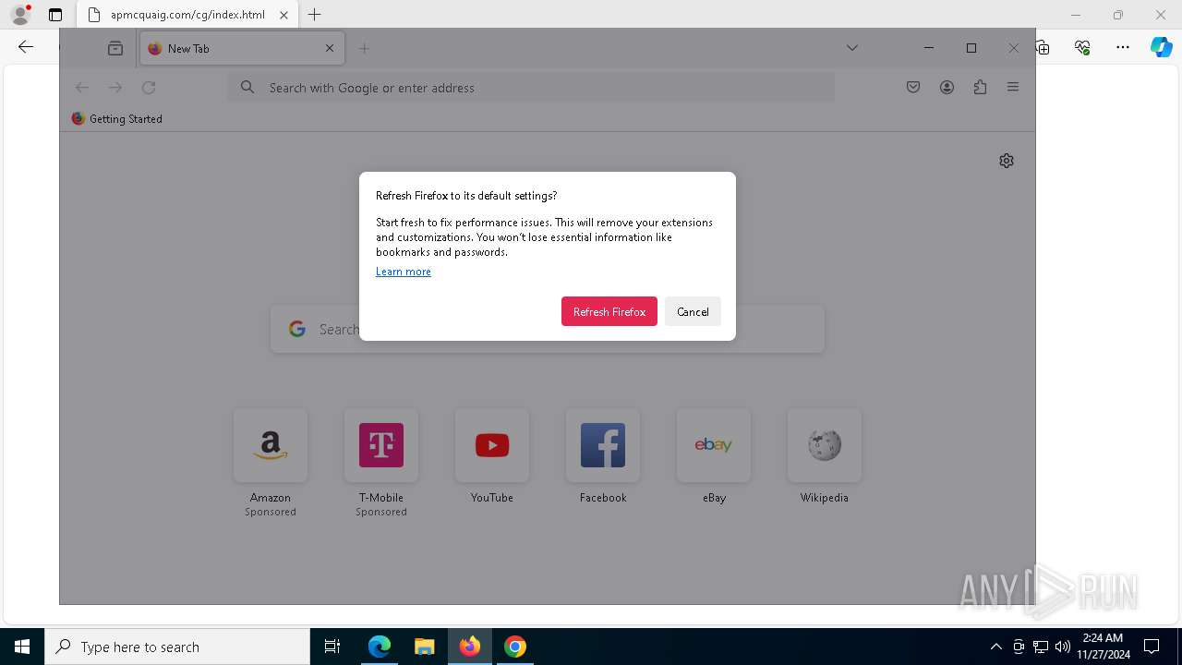Go forward in Firefox navigation
The height and width of the screenshot is (665, 1182).
115,88
